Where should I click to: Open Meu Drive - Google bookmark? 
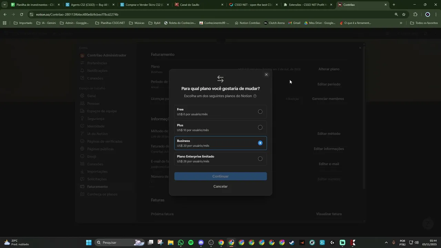click(x=319, y=23)
